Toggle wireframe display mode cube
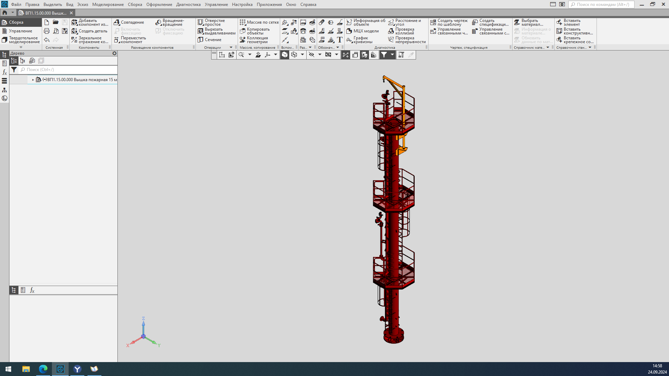The width and height of the screenshot is (669, 376). pos(294,55)
